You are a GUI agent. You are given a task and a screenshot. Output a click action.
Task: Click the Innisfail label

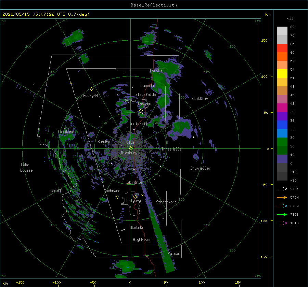[138, 124]
